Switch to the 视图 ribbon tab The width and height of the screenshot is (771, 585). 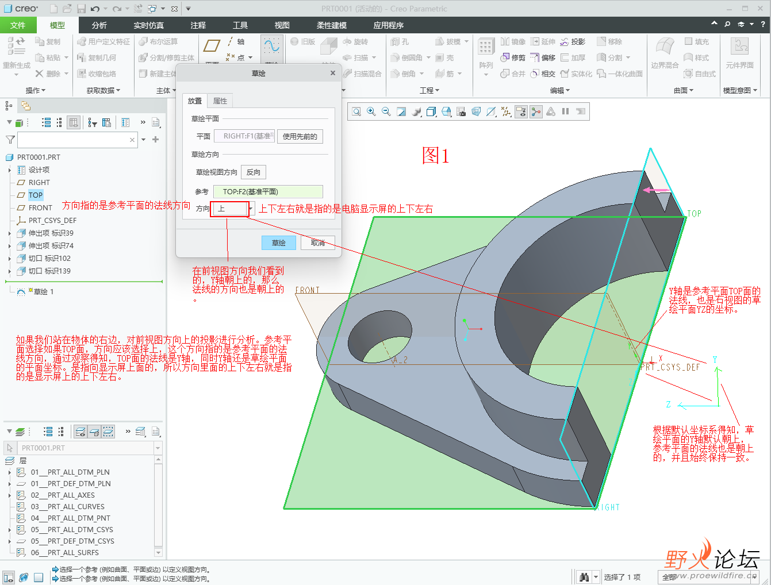tap(282, 25)
